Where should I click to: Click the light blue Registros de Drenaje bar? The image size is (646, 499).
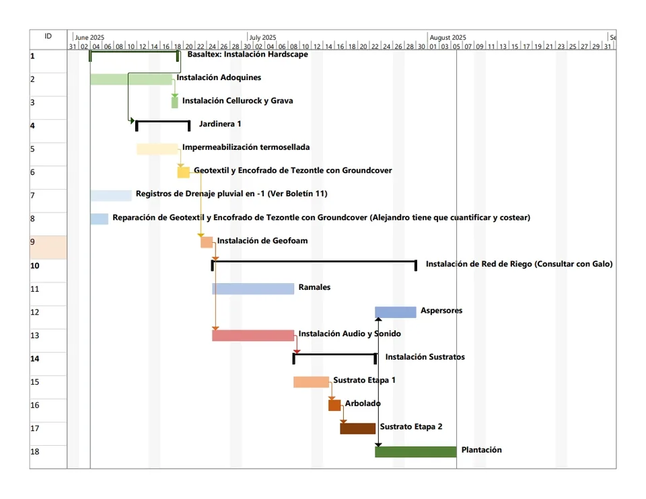(x=111, y=195)
